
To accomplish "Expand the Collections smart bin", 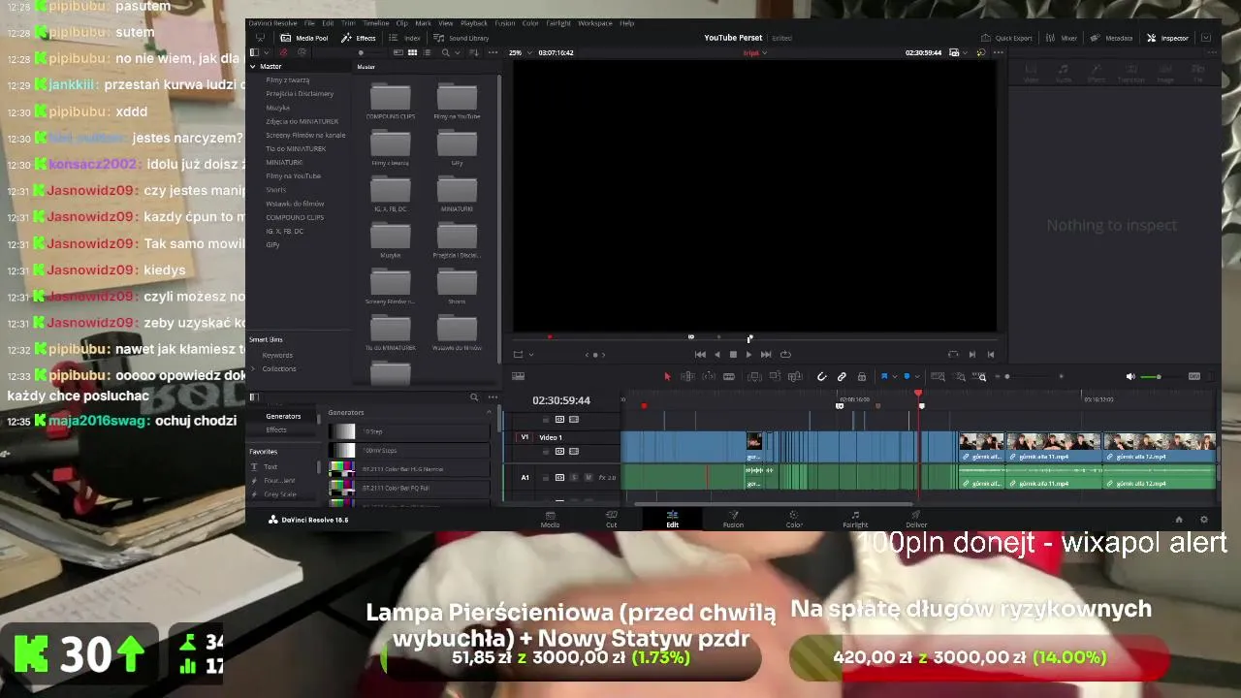I will 254,368.
